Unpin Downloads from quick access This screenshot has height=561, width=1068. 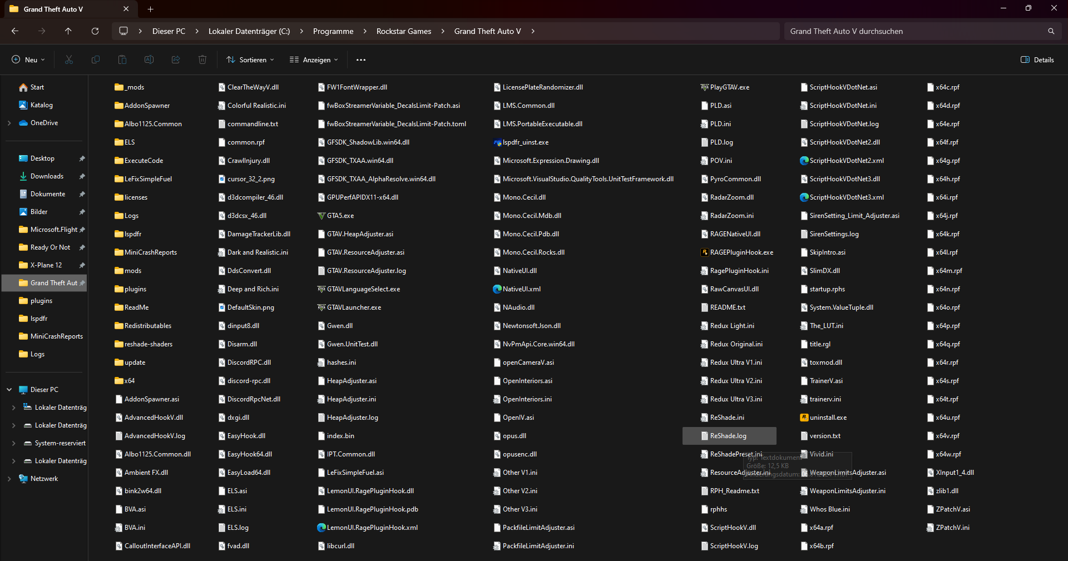click(82, 176)
